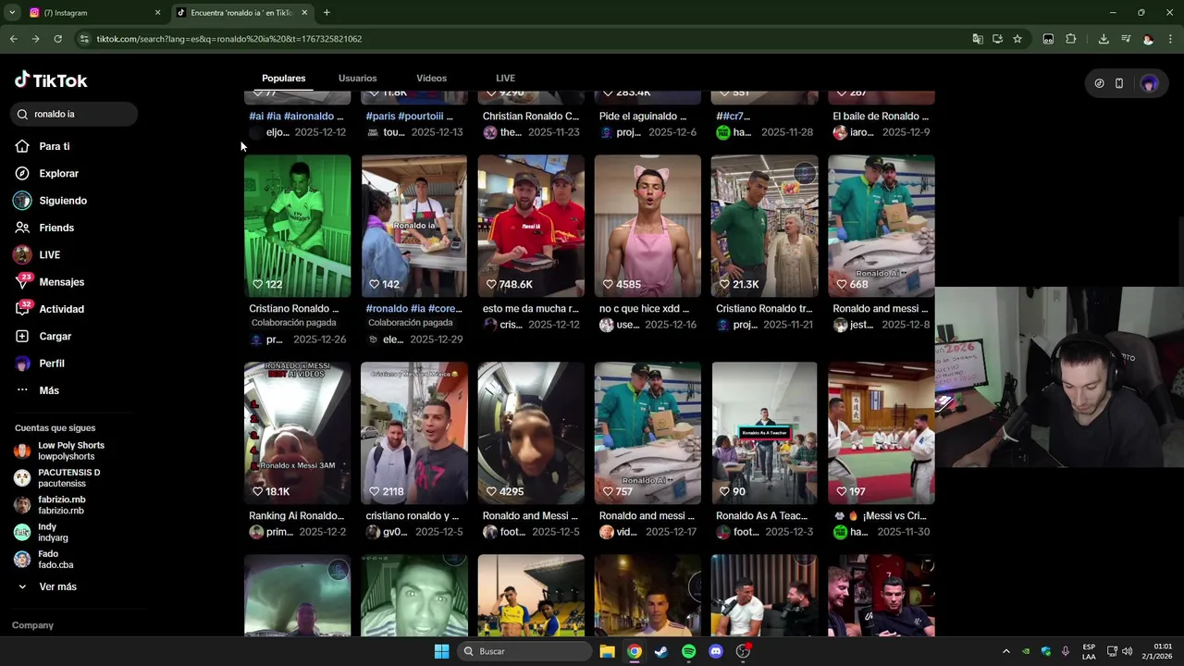This screenshot has height=666, width=1184.
Task: Click 'esto me da mucha r...' caption
Action: 530,309
